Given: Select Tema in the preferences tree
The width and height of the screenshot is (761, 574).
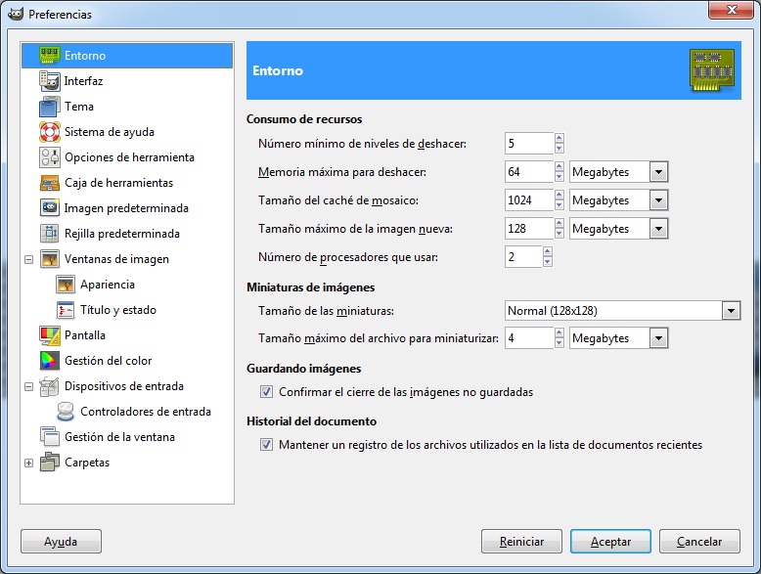Looking at the screenshot, I should point(79,107).
